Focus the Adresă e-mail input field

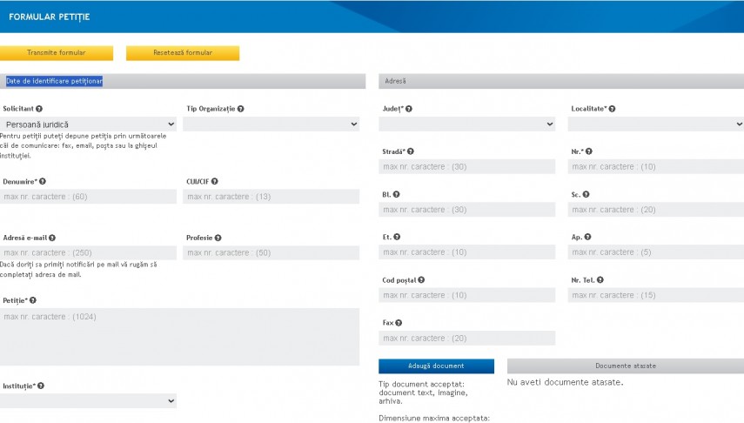88,252
